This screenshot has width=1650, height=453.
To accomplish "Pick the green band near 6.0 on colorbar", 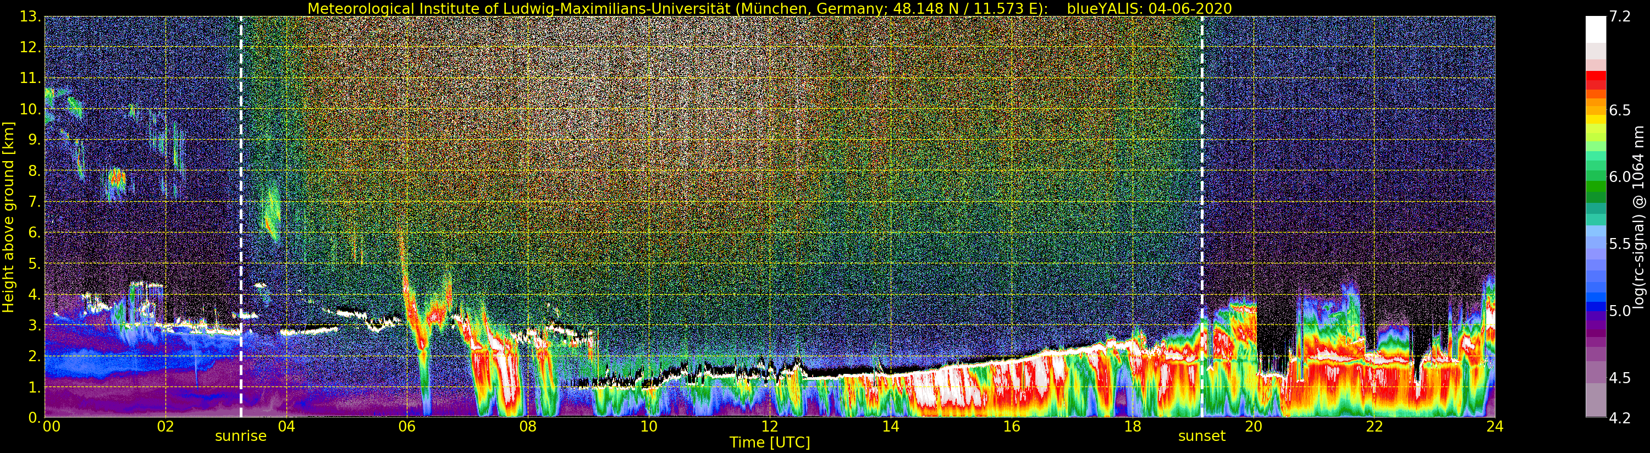I will click(x=1596, y=186).
